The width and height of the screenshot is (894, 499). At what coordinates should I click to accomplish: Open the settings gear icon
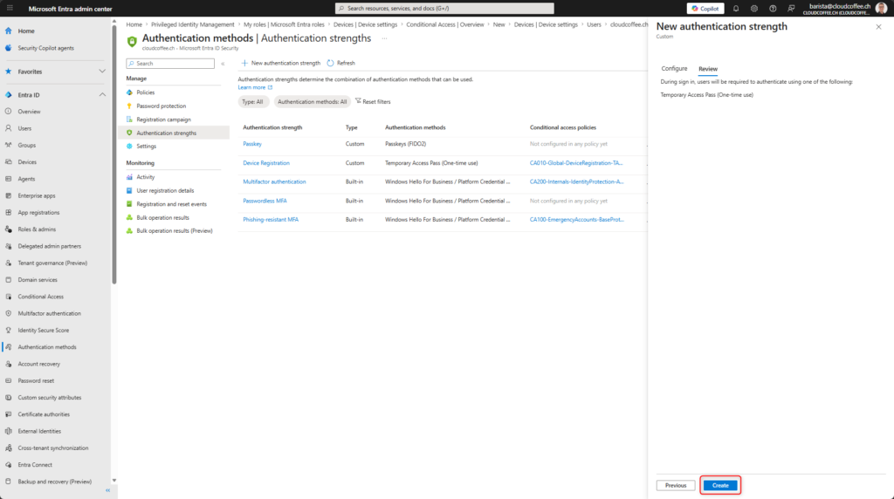[x=753, y=9]
